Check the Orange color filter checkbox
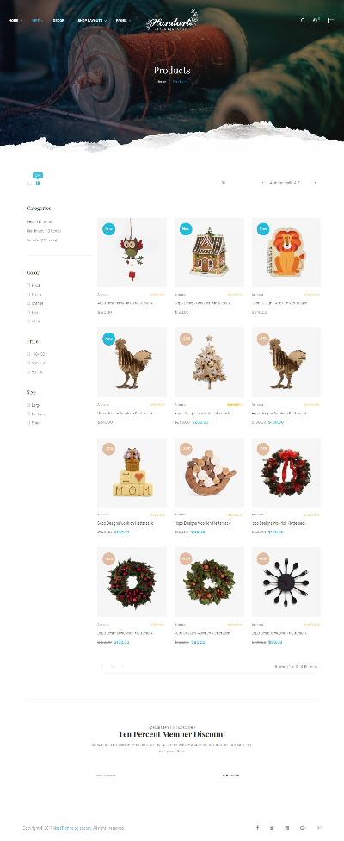Screen dimensions: 344x841 tap(28, 303)
